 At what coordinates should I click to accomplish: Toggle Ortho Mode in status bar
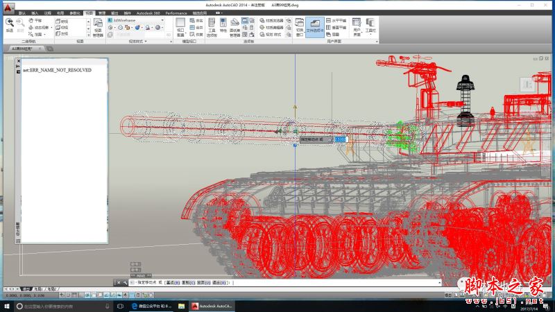point(81,295)
